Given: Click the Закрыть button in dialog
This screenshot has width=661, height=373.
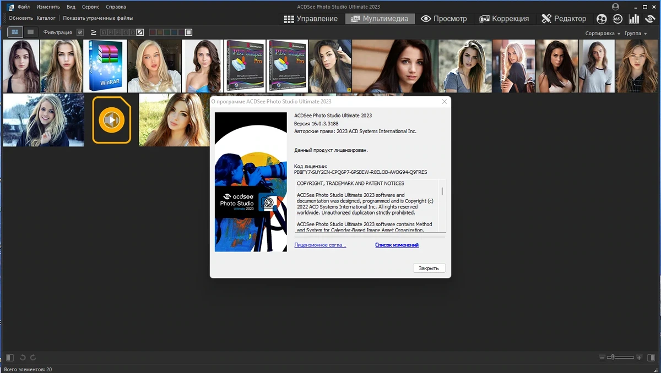Looking at the screenshot, I should click(x=429, y=268).
